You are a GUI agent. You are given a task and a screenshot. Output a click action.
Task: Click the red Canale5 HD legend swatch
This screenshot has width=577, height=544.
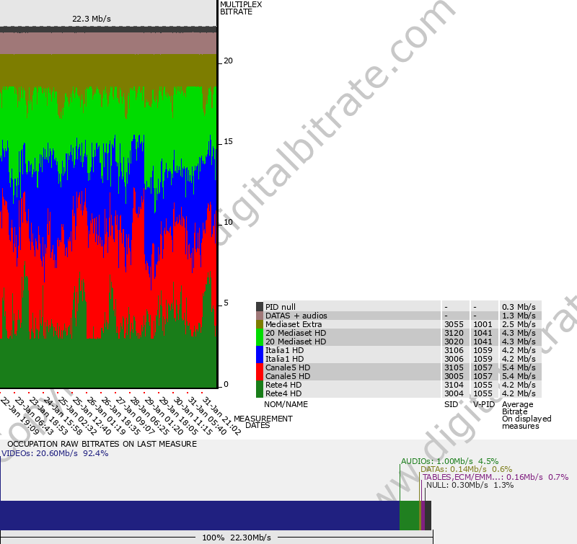260,372
